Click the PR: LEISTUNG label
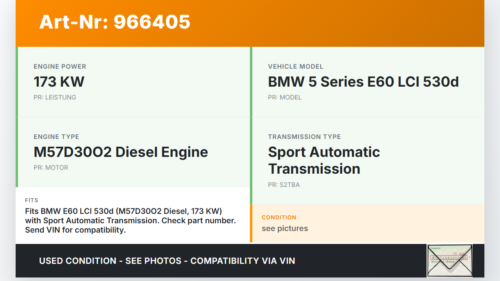The height and width of the screenshot is (281, 500). tap(55, 97)
